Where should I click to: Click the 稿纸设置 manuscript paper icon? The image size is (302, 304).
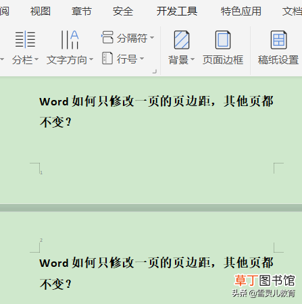pyautogui.click(x=278, y=40)
